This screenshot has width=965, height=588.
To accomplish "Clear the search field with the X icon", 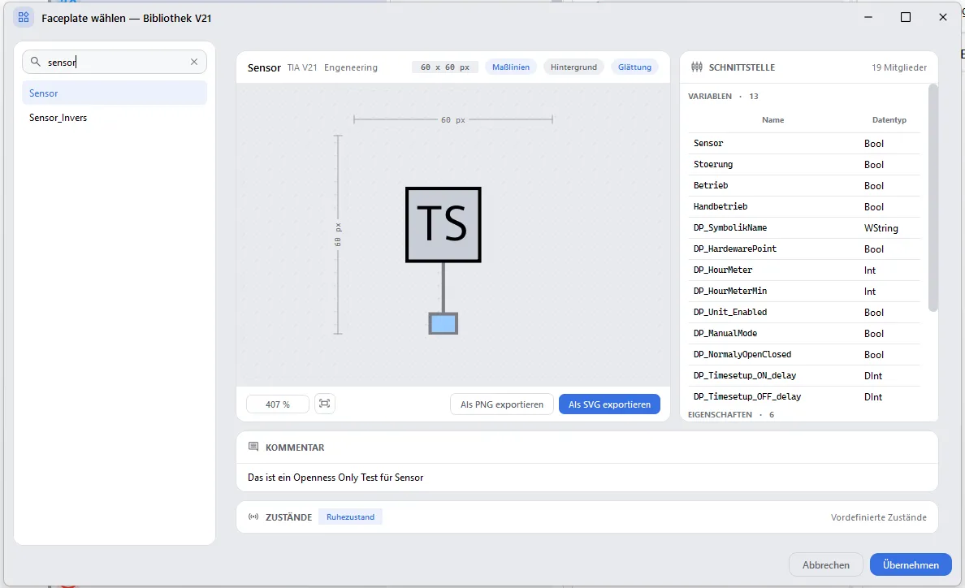I will [x=194, y=62].
